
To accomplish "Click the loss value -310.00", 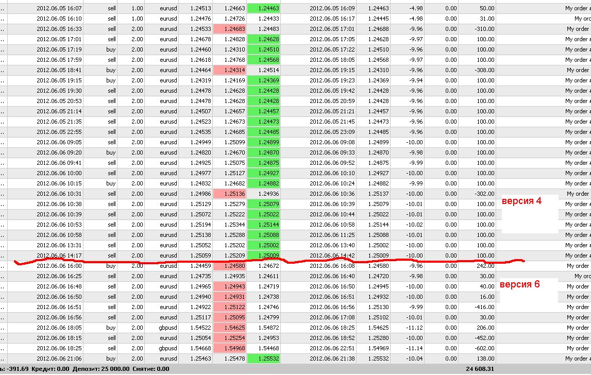I will [485, 29].
